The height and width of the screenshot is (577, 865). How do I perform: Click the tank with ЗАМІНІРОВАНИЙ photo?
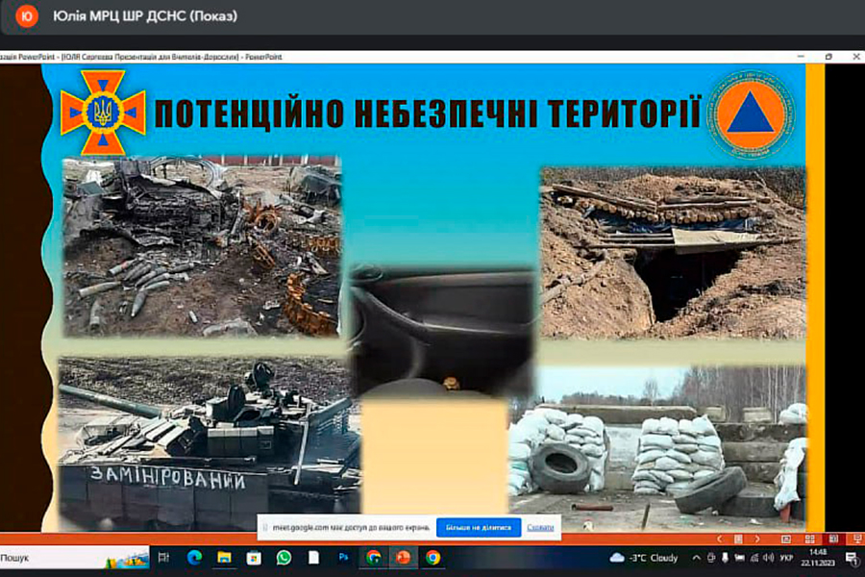click(x=210, y=443)
